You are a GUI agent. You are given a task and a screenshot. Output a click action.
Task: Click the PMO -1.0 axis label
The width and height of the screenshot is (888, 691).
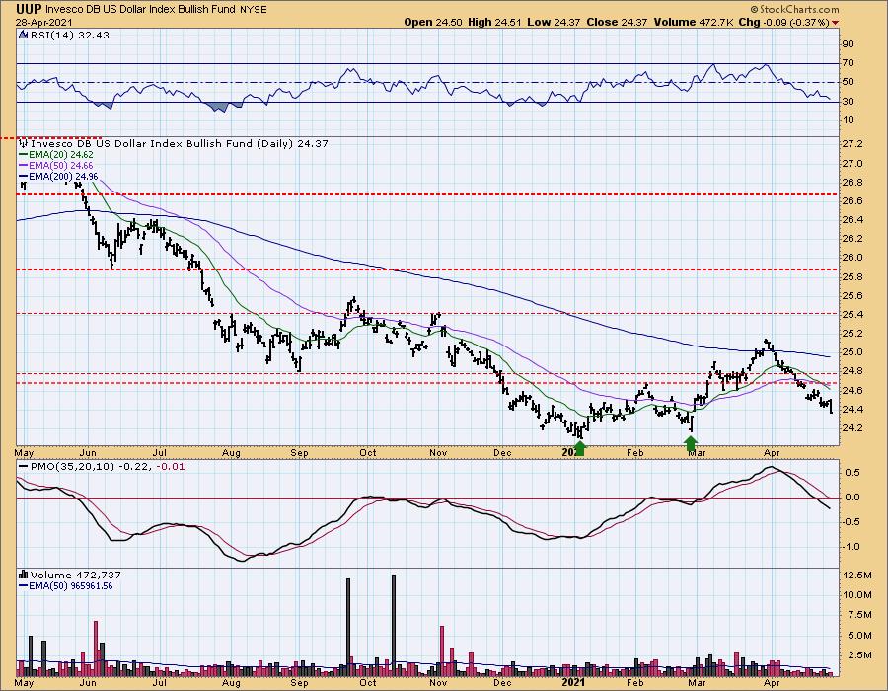click(851, 547)
